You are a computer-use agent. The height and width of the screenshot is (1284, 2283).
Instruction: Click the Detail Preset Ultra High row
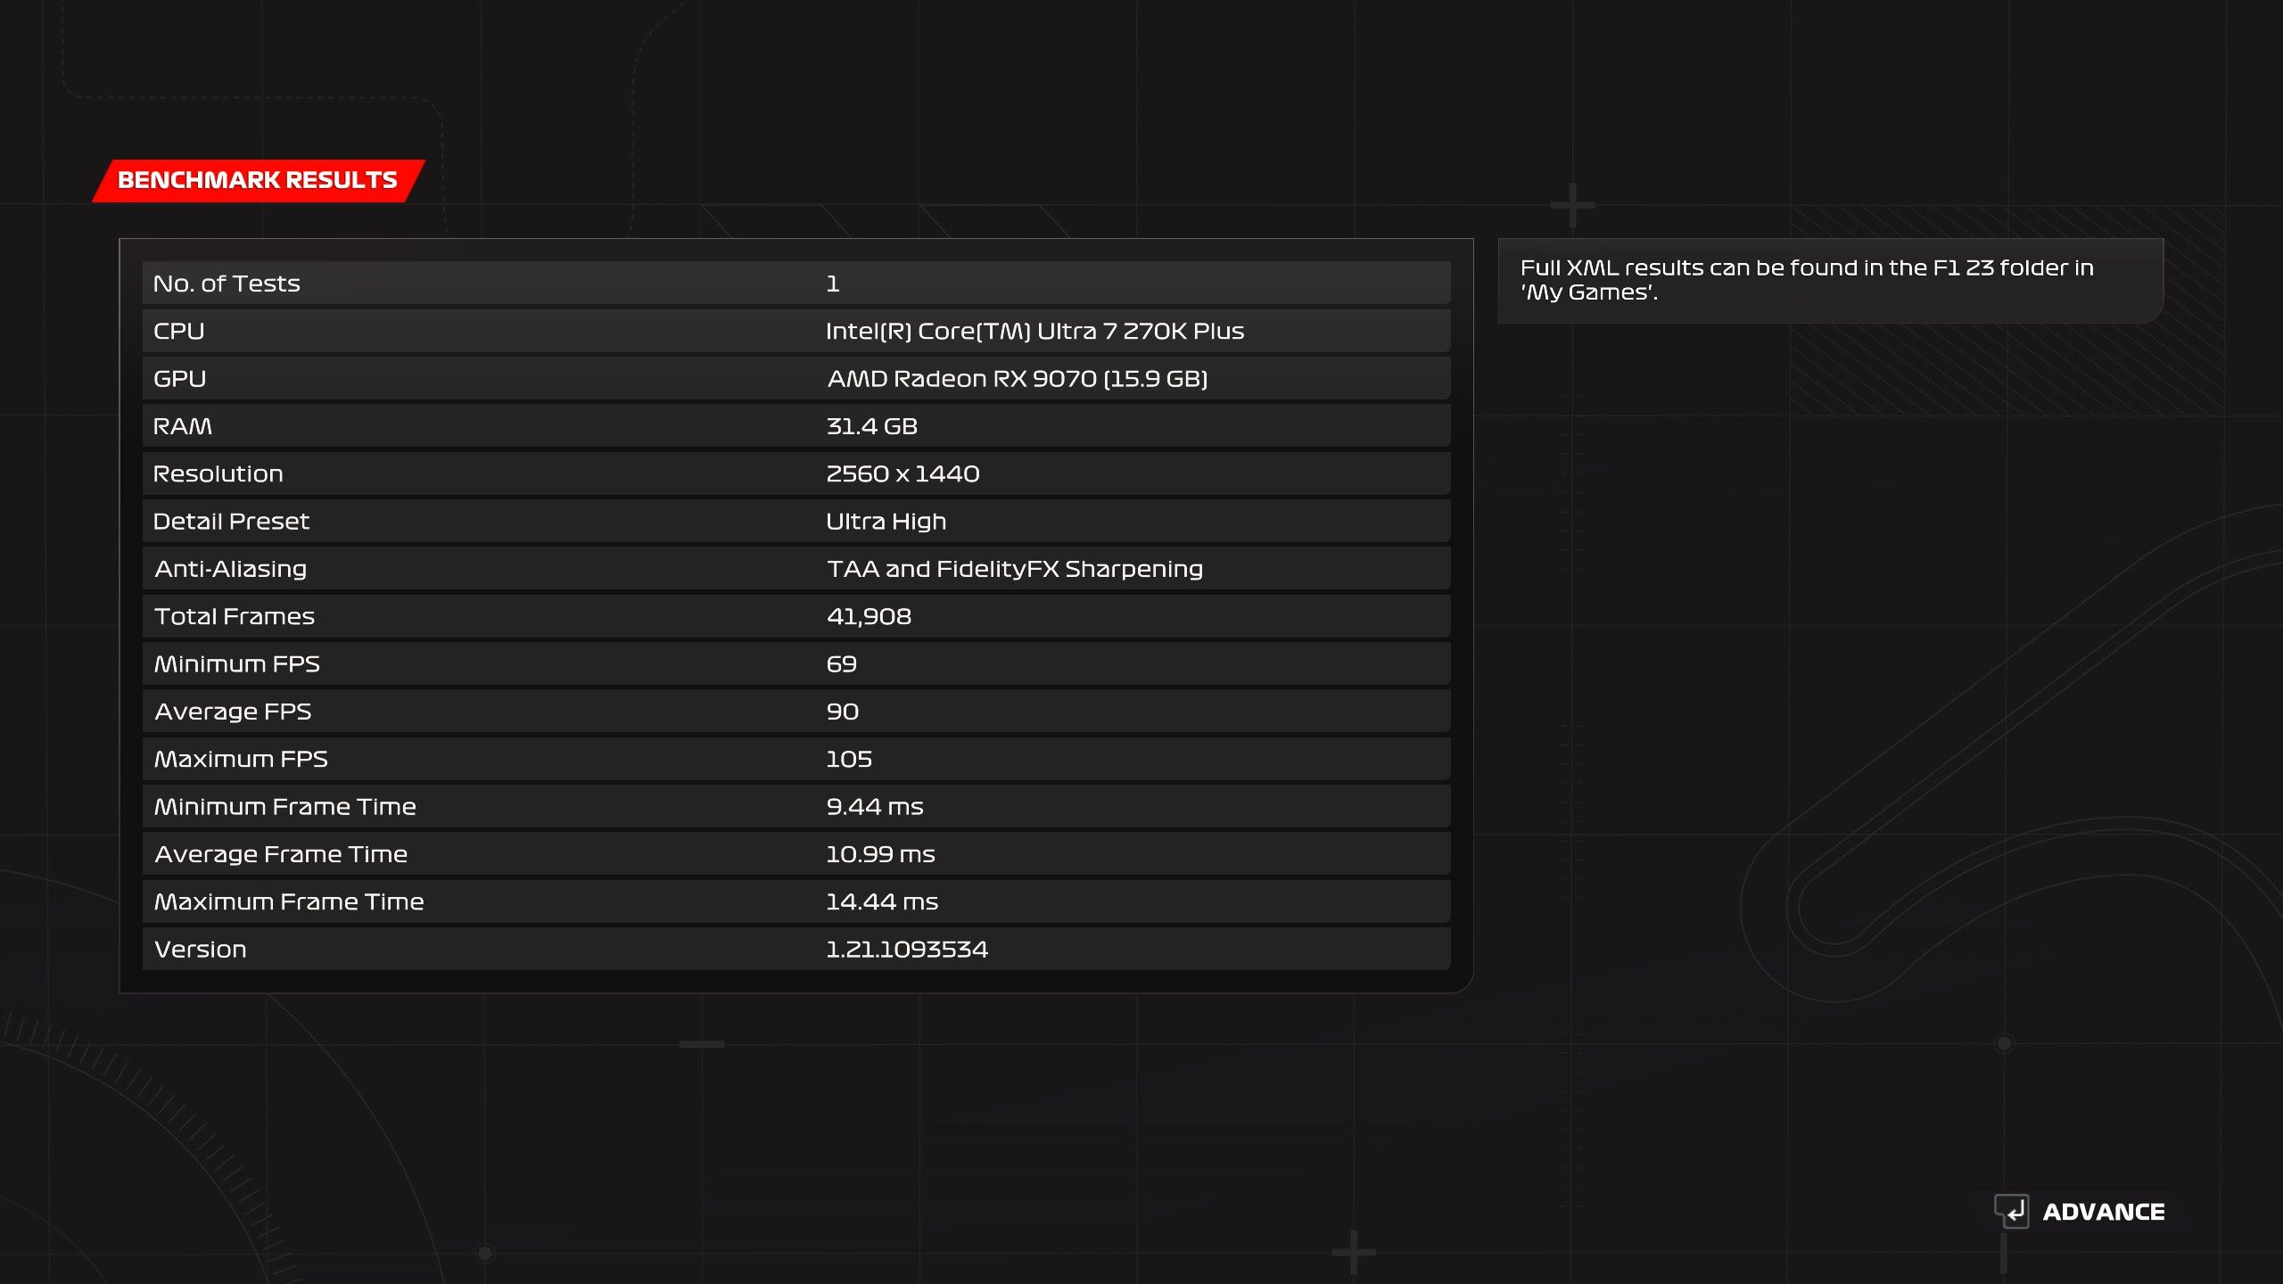(795, 522)
